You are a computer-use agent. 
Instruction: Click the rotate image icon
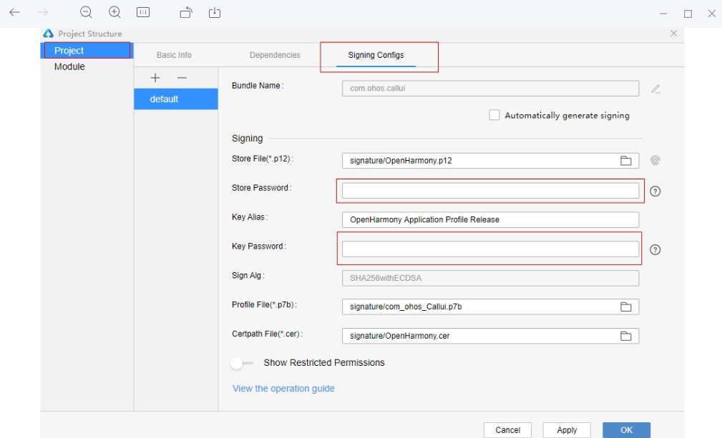coord(186,12)
